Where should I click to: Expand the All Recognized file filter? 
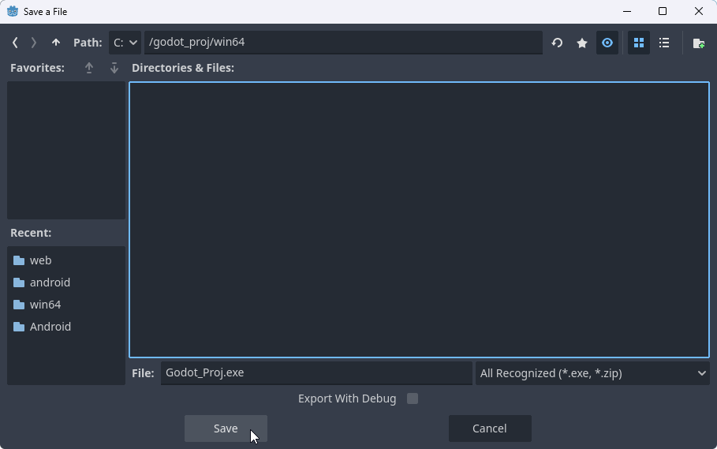[x=592, y=373]
